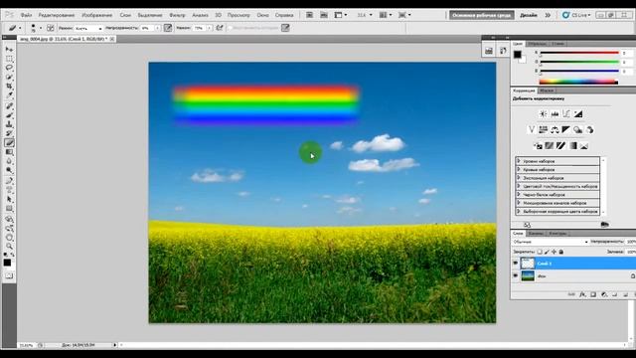
Task: Click the layer style fx icon
Action: 582,294
